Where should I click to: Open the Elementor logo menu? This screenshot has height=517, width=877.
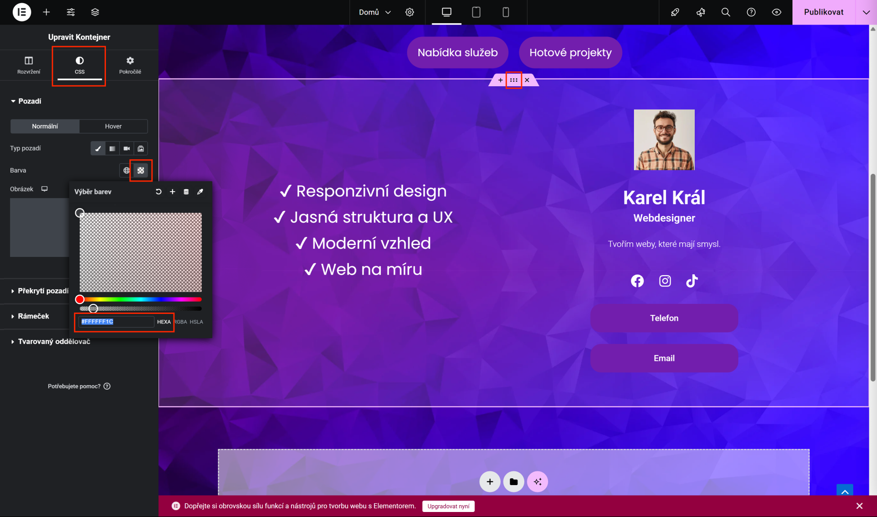click(21, 12)
